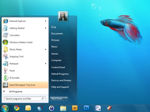Expand Getting Started jump list arrow
Viewport: 150px width, 112px height.
tap(46, 28)
